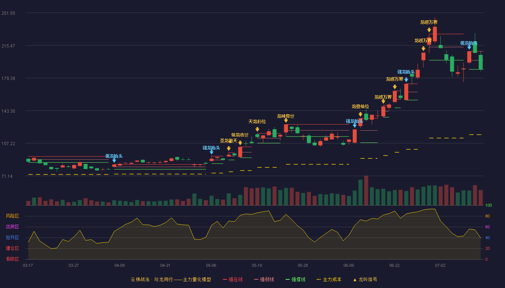Screen dimensions: 505x288
Task: Click the 强龙抬头 label beside 龙巡万界 near 06-22
Action: [x=406, y=72]
